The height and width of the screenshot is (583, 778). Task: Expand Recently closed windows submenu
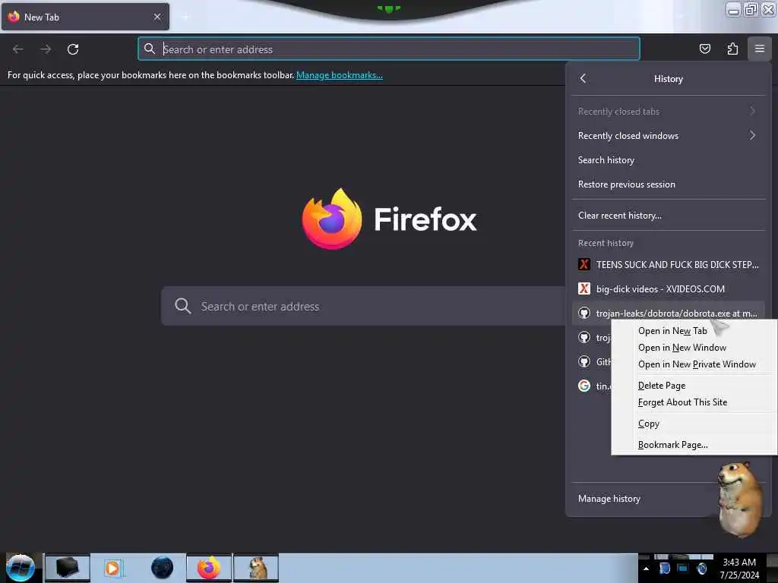pyautogui.click(x=669, y=135)
